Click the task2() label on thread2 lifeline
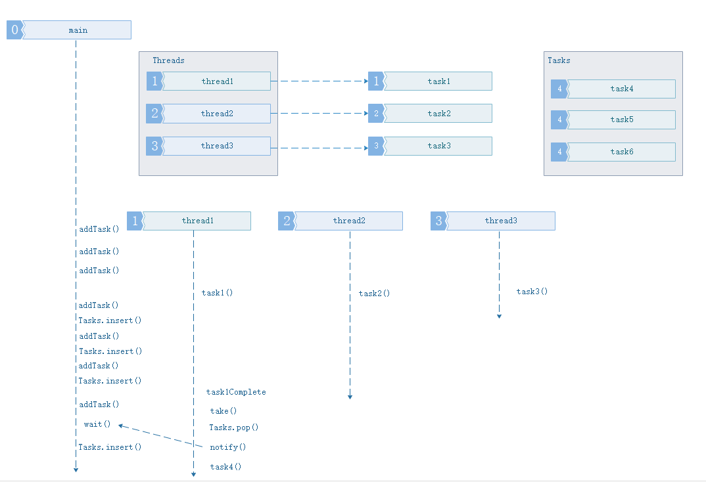 pyautogui.click(x=374, y=294)
